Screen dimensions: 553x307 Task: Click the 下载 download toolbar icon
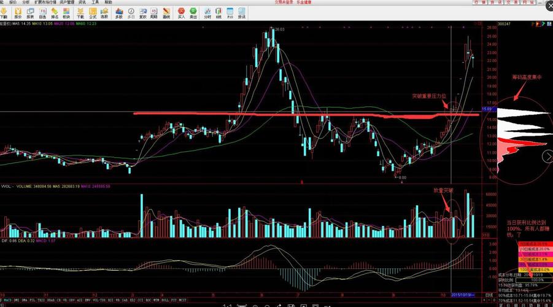coord(80,14)
